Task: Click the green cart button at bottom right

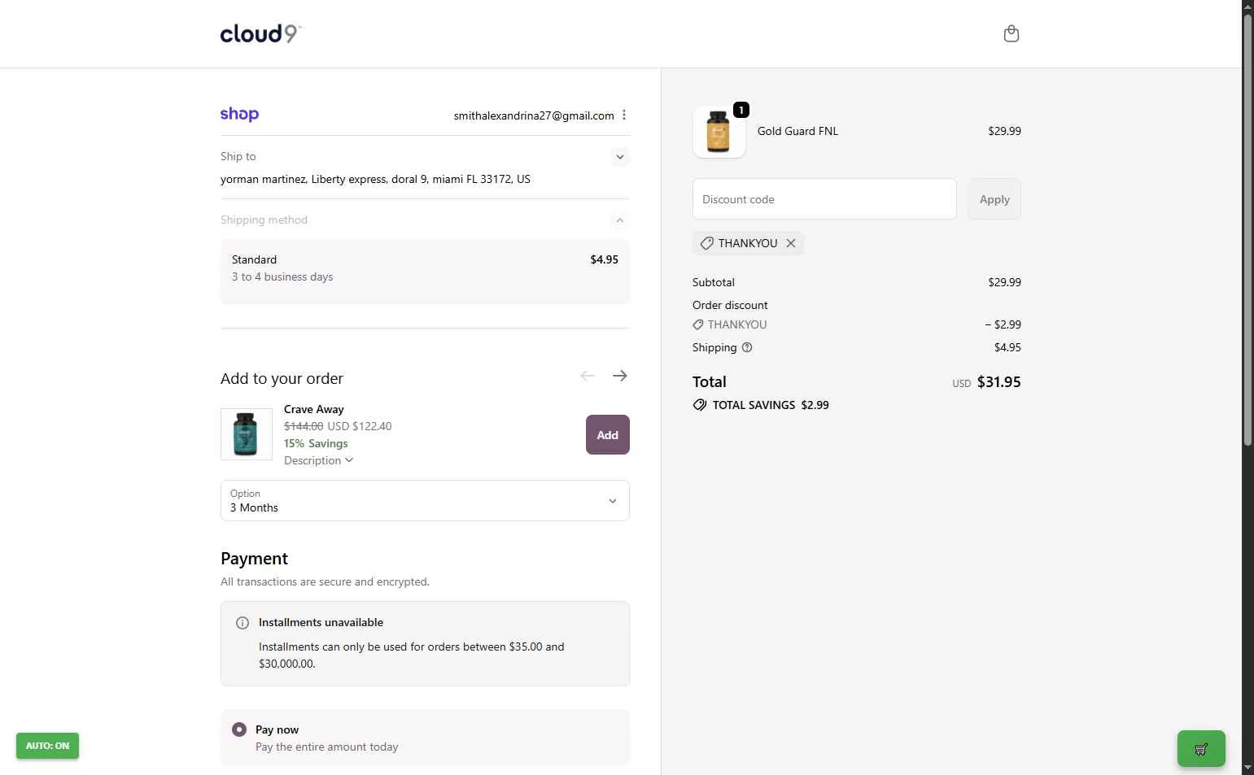Action: [x=1201, y=749]
